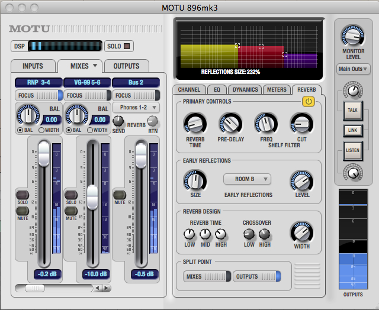This screenshot has height=310, width=379.
Task: Open the CHANNEL tab
Action: (189, 89)
